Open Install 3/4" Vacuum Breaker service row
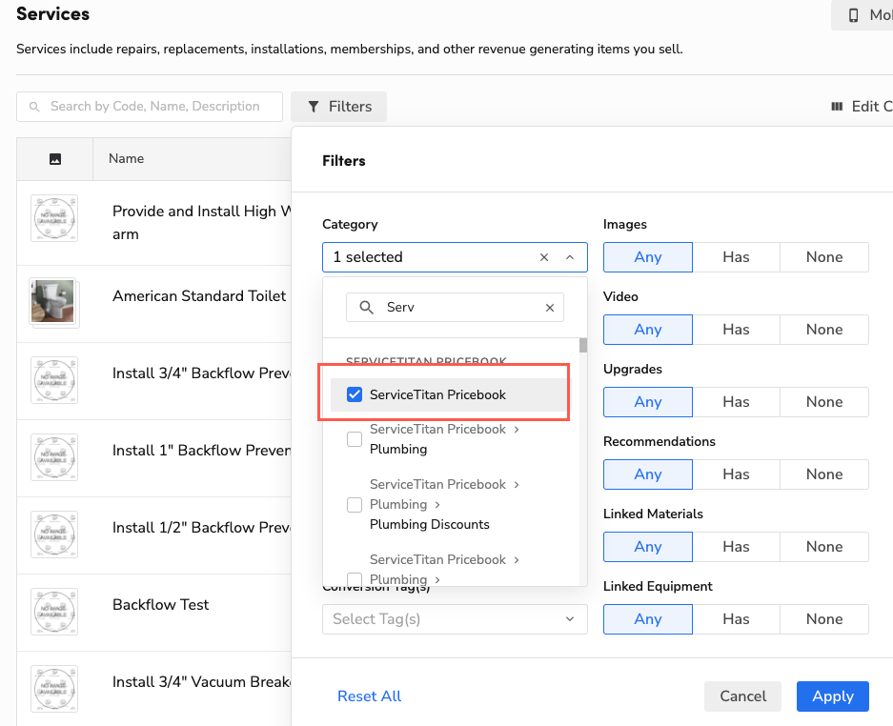Screen dimensions: 893x726 [153, 689]
